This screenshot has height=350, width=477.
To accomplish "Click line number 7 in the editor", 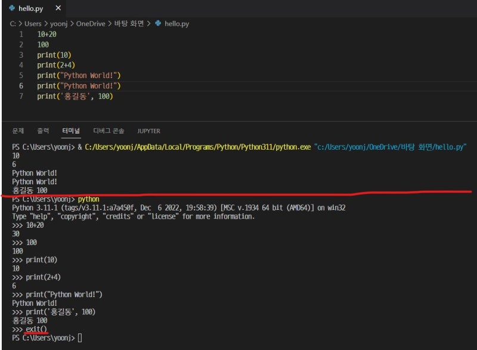I will [x=21, y=97].
